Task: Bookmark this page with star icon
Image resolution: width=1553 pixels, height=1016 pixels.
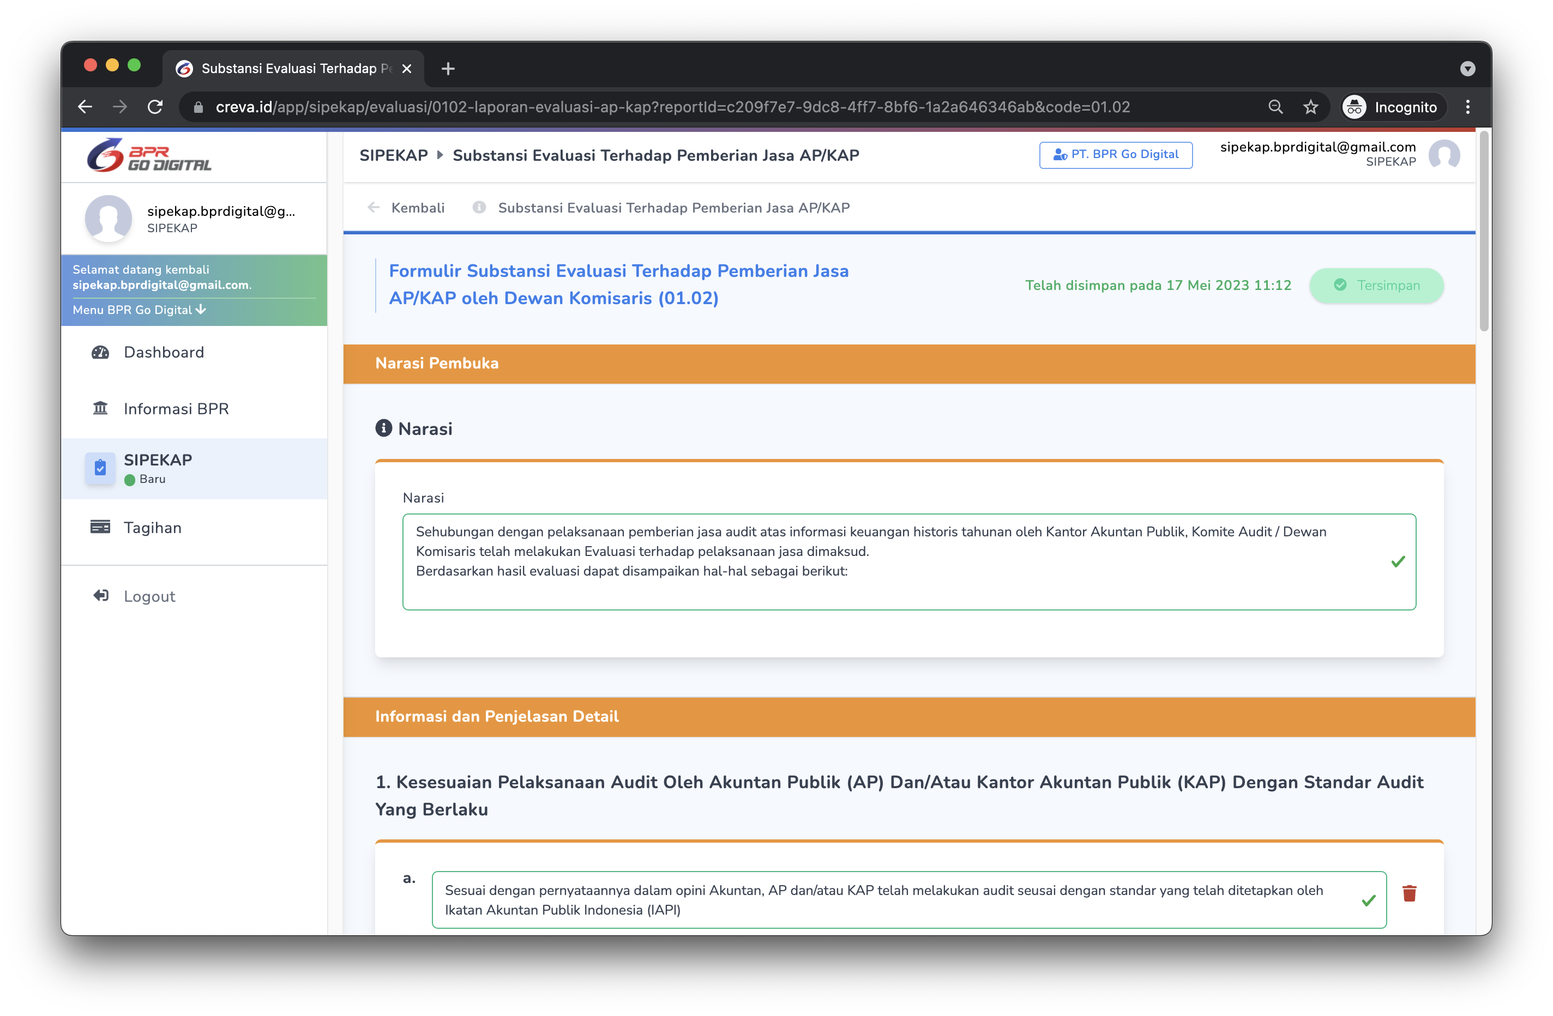Action: [1311, 107]
